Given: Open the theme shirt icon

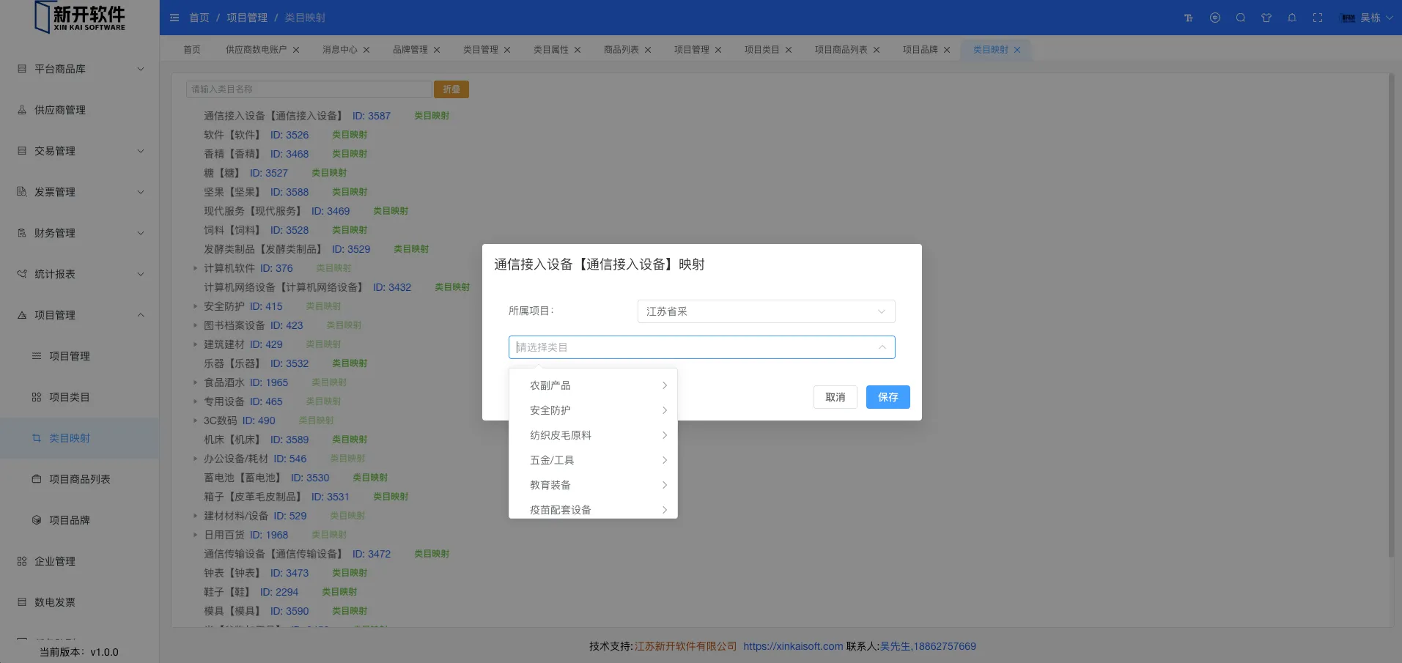Looking at the screenshot, I should 1266,18.
